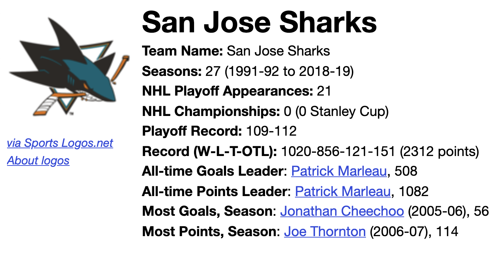Click the 2312 points record text
The image size is (502, 253).
[439, 151]
